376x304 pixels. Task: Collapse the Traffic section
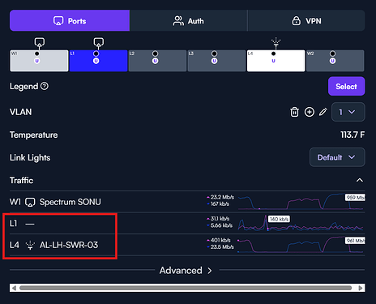click(360, 180)
